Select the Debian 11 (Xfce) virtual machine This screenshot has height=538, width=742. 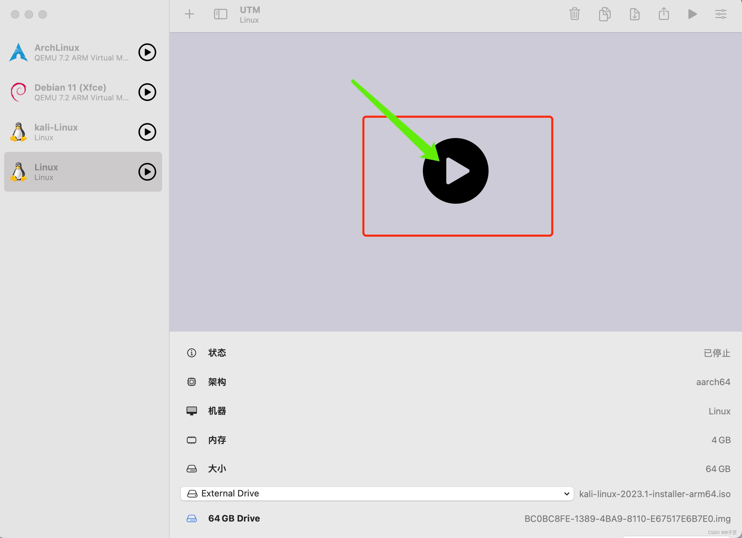click(x=83, y=92)
